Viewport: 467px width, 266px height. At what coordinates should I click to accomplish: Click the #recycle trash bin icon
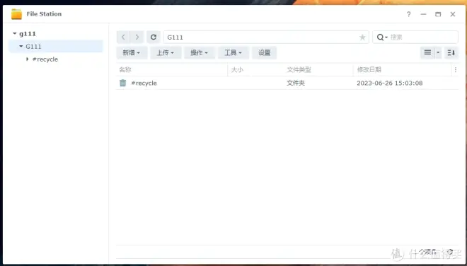(122, 83)
